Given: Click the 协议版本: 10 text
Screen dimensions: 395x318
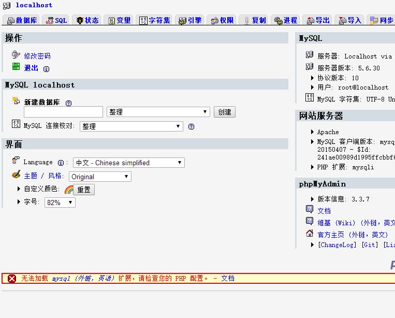Looking at the screenshot, I should pyautogui.click(x=338, y=78).
